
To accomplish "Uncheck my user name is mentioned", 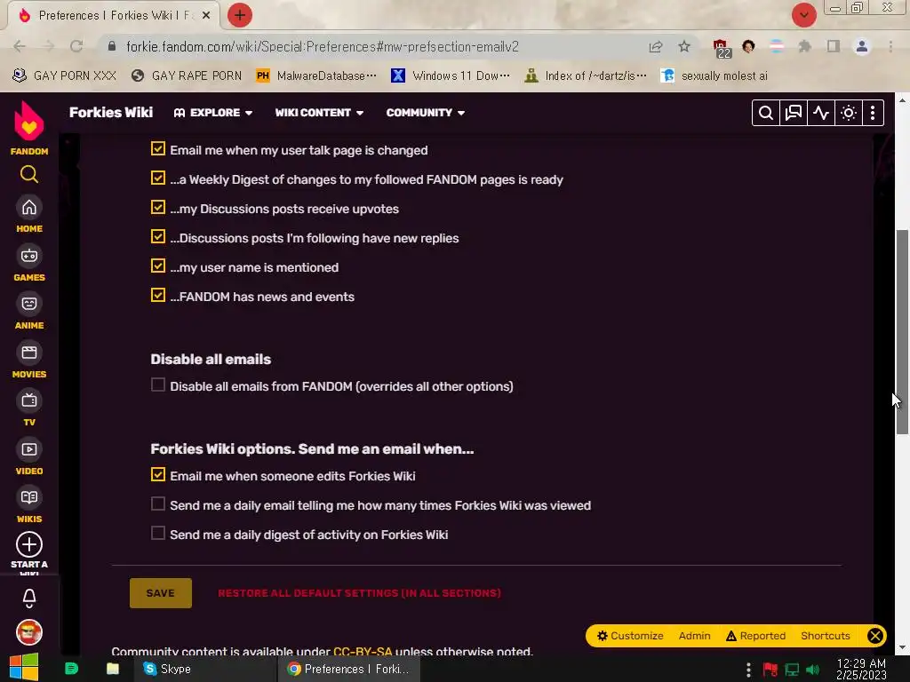I will 158,266.
